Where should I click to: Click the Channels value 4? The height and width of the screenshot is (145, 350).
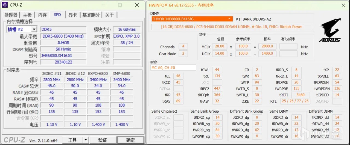183,47
